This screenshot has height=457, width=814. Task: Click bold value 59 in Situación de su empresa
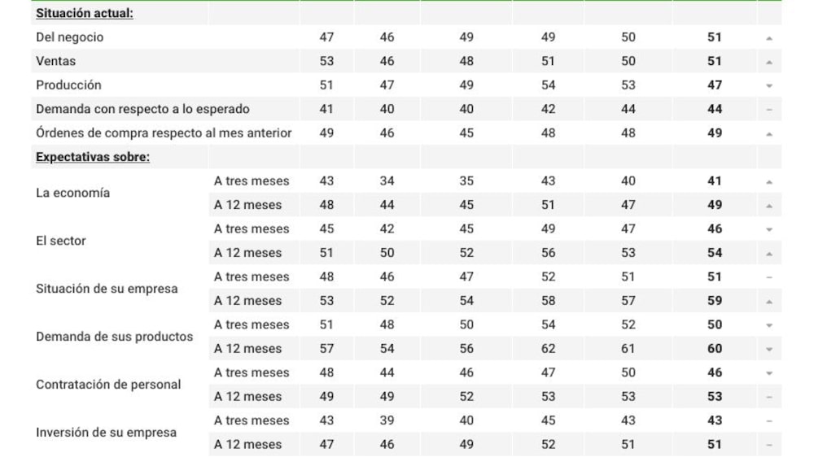[x=715, y=300]
